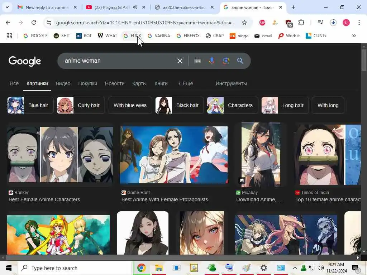Switch to the Все results tab

tap(14, 83)
